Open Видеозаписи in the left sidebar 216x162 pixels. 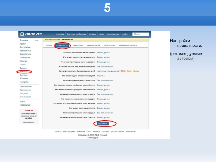coord(25,50)
